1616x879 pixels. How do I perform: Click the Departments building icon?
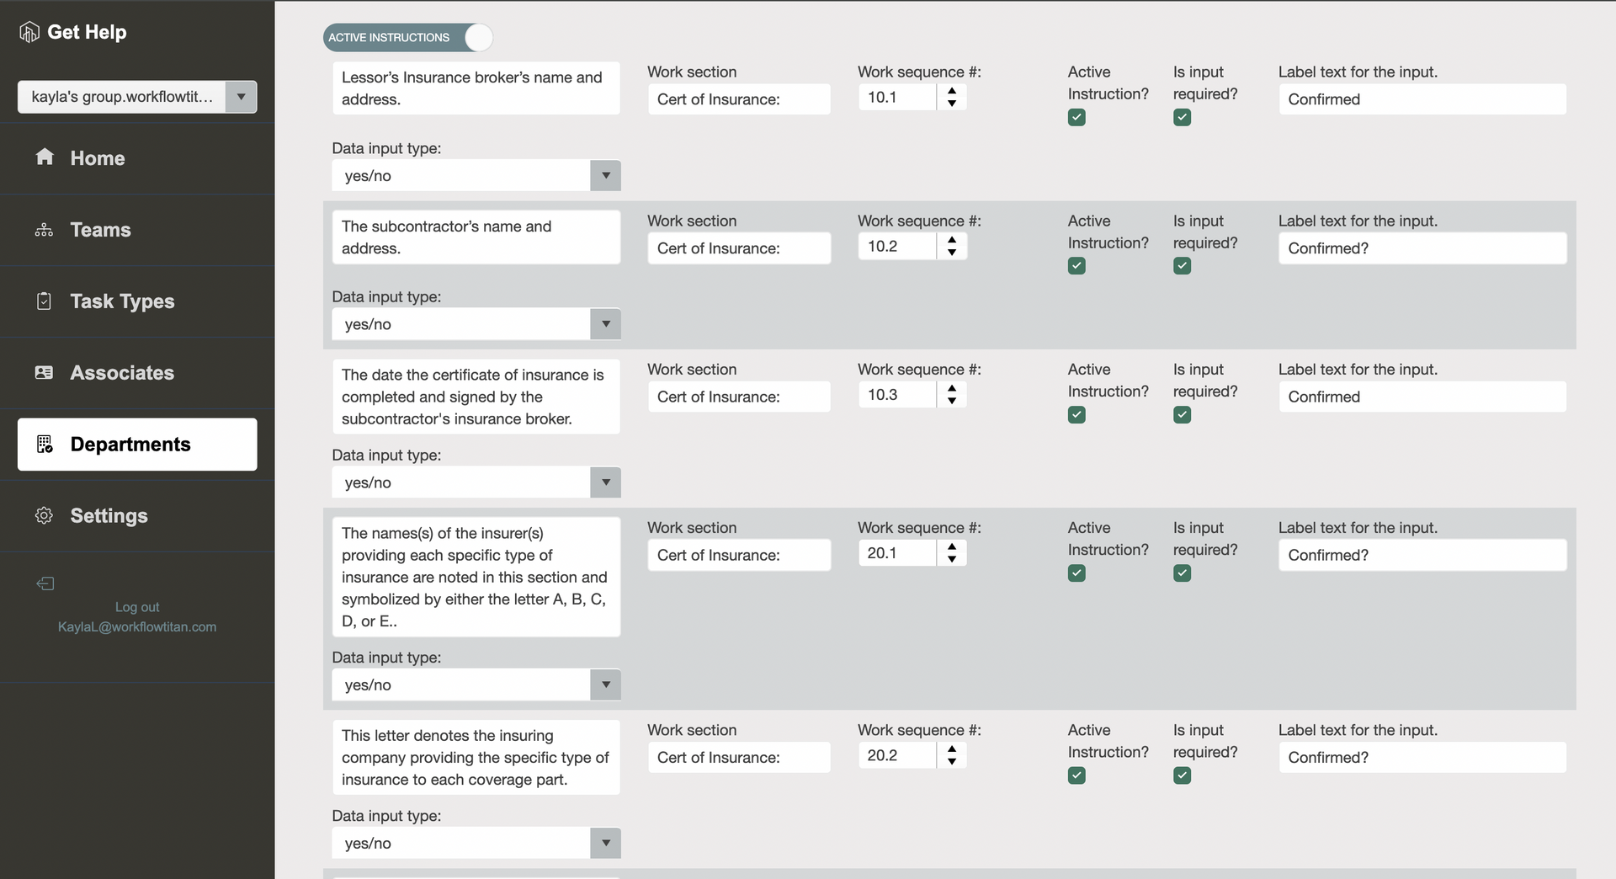[x=45, y=444]
